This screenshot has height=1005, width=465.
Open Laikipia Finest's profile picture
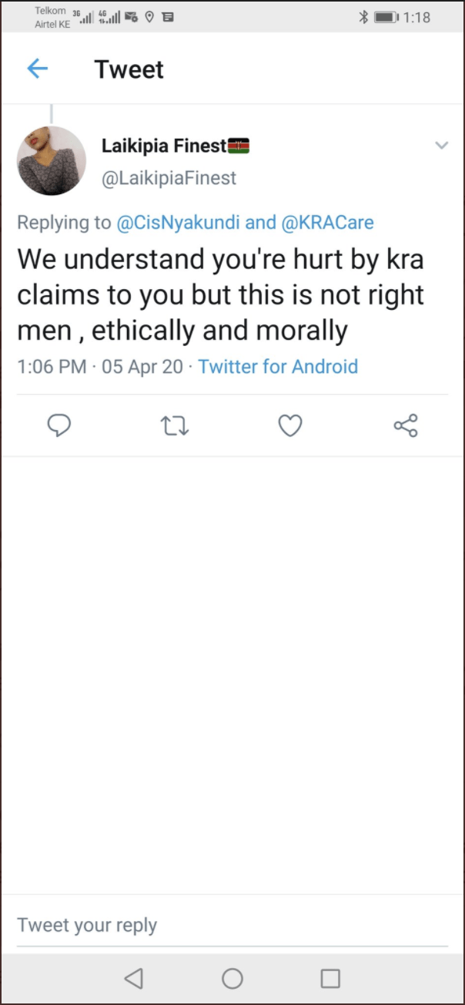click(52, 161)
